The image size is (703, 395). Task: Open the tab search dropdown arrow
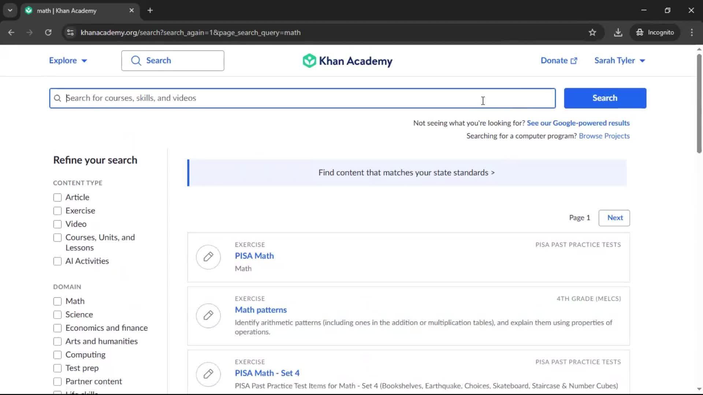10,10
